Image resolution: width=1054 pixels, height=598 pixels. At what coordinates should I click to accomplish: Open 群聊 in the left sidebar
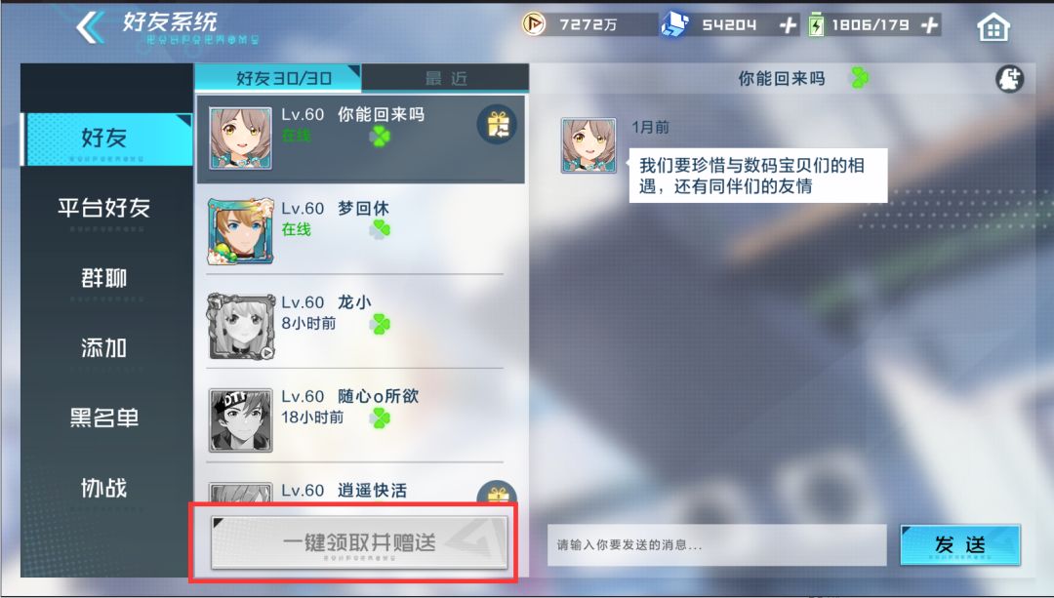(104, 278)
